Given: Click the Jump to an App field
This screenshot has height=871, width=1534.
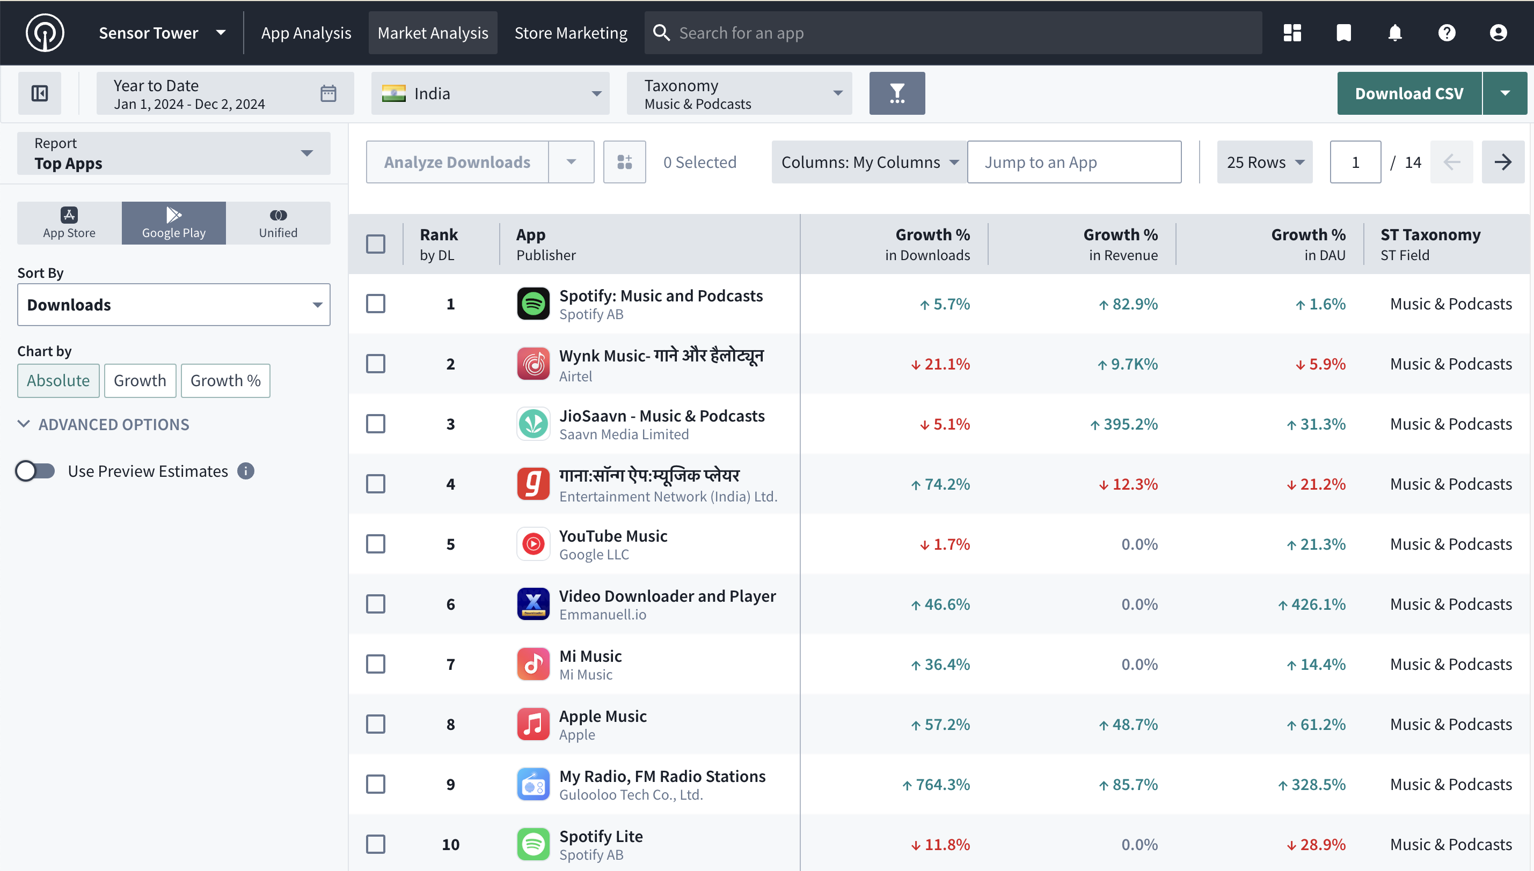Looking at the screenshot, I should tap(1073, 162).
